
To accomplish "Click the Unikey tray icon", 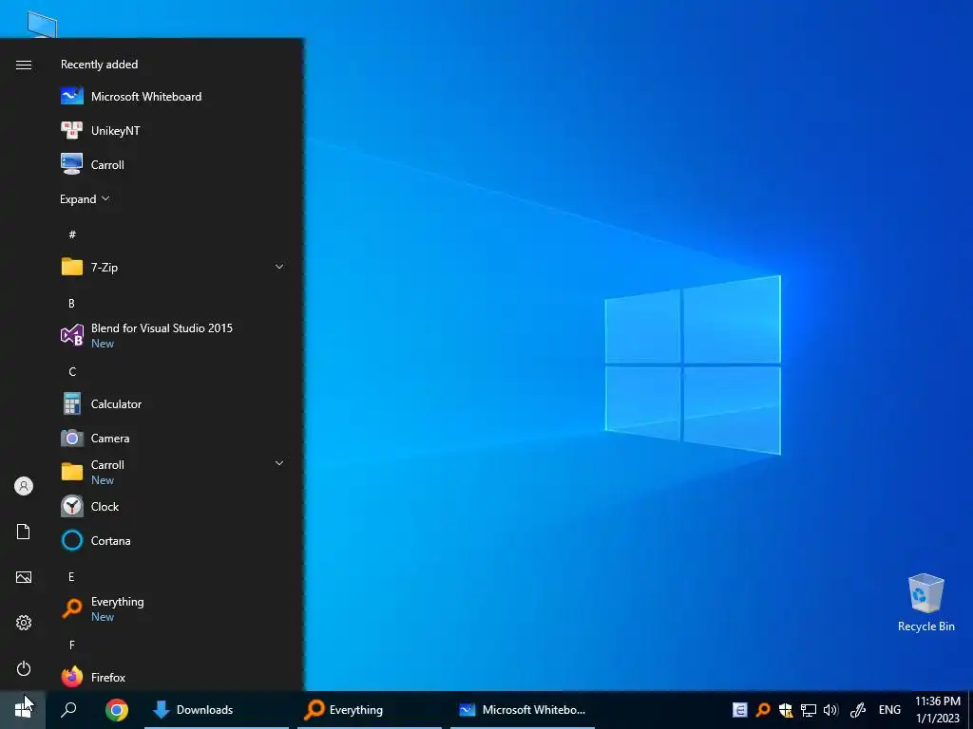I will pos(739,710).
